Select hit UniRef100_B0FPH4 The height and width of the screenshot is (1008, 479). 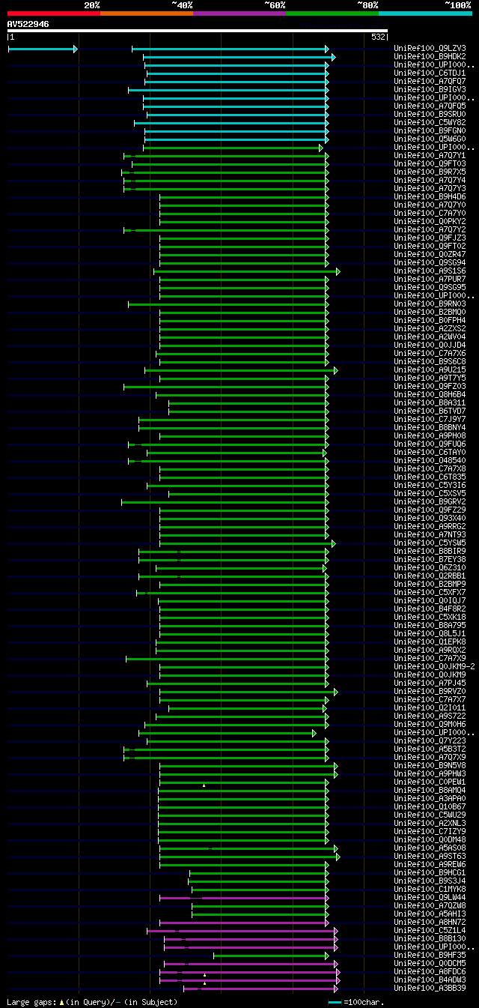(430, 321)
